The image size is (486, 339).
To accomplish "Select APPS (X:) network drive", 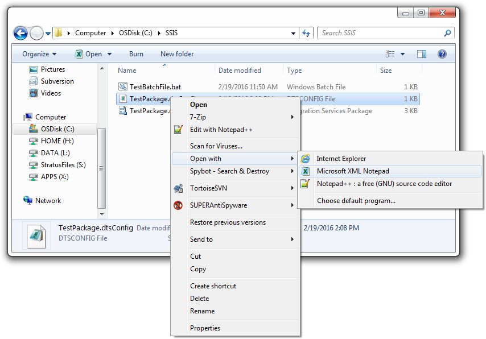I will (x=49, y=177).
